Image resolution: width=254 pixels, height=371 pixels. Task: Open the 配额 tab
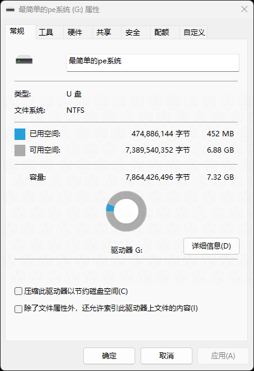click(x=162, y=32)
